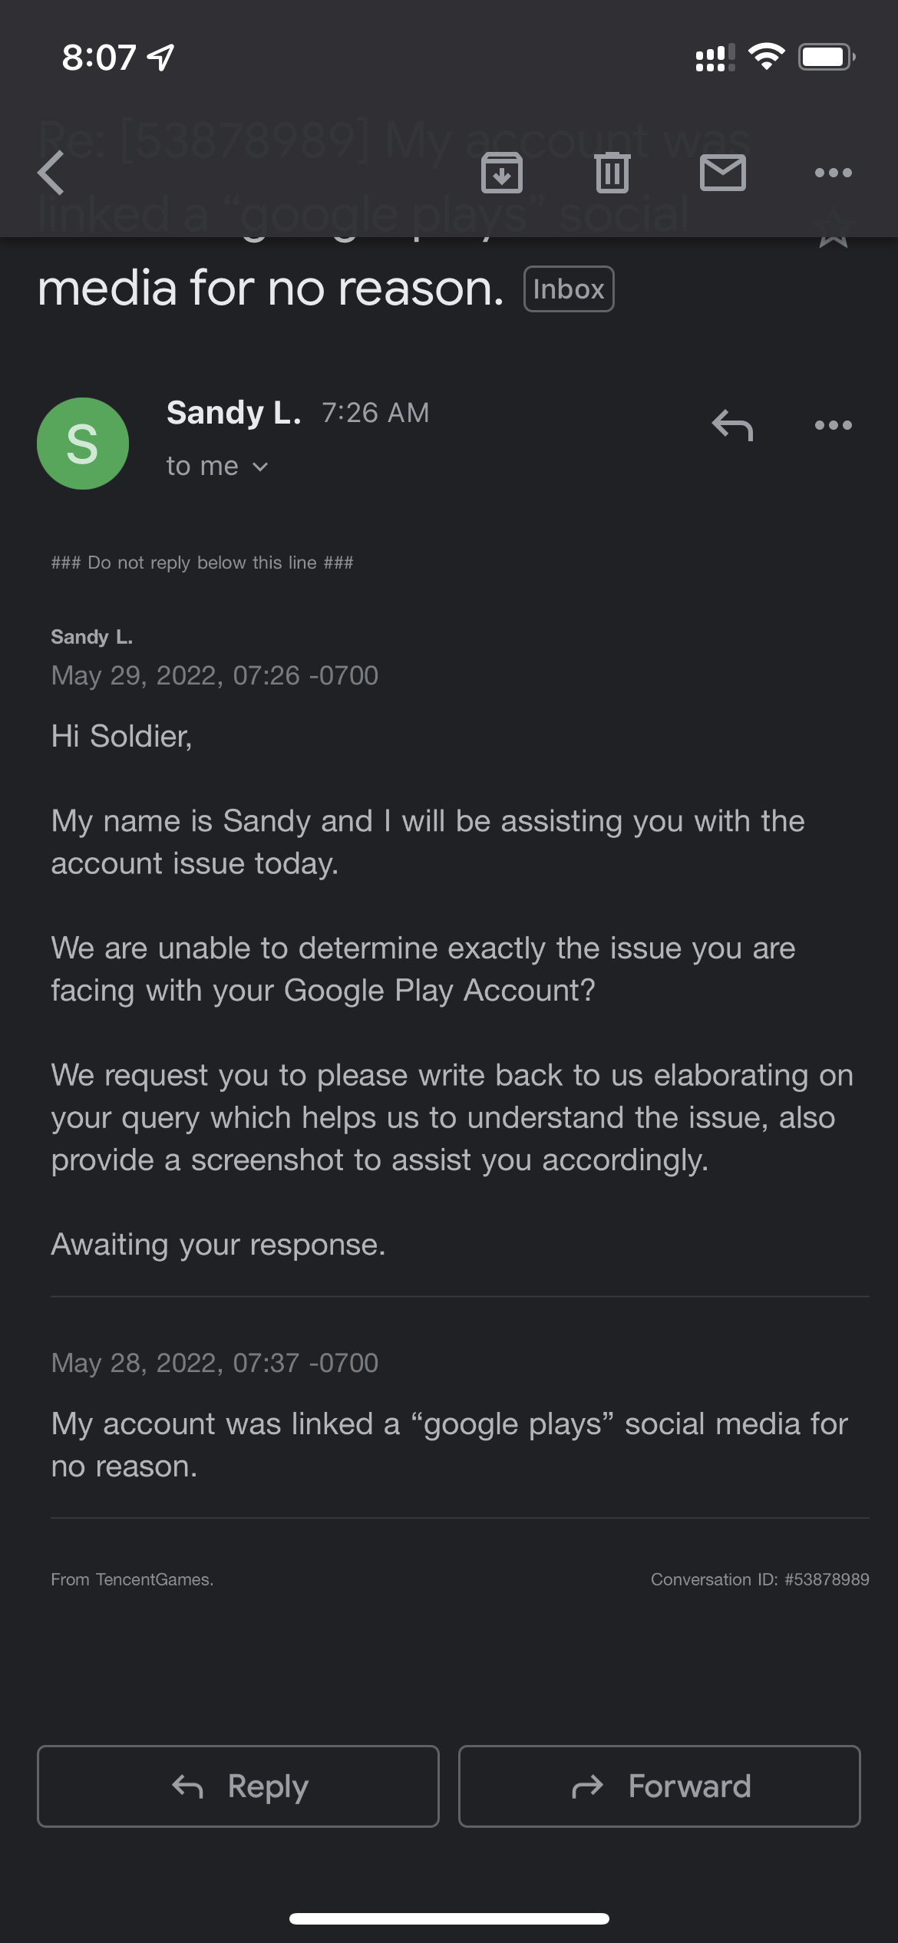Screen dimensions: 898x1943
Task: Tap the battery indicator in status bar
Action: tap(826, 57)
